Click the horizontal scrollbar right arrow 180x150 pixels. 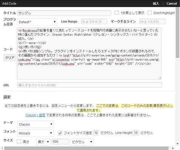[173, 148]
